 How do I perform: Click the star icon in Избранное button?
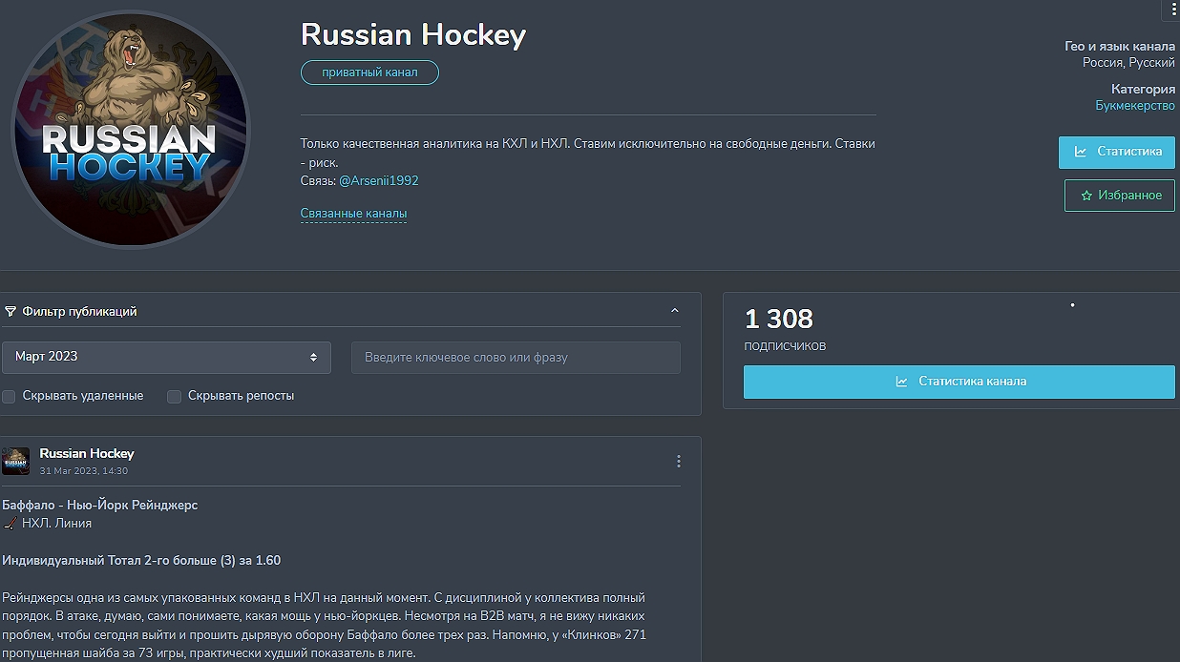1086,196
